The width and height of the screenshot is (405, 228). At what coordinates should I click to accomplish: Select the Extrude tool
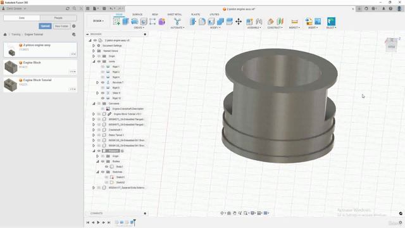pyautogui.click(x=125, y=22)
